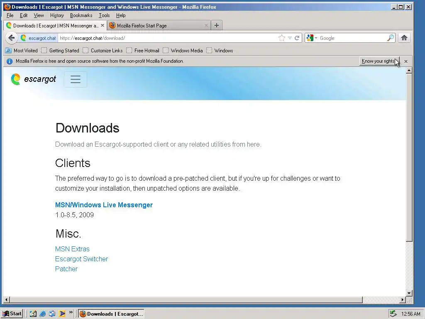
Task: Select the Downloads | Escargot tab
Action: coord(55,25)
